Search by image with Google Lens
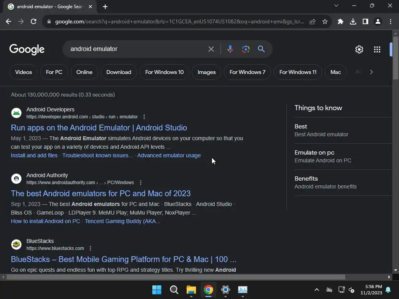 [246, 49]
